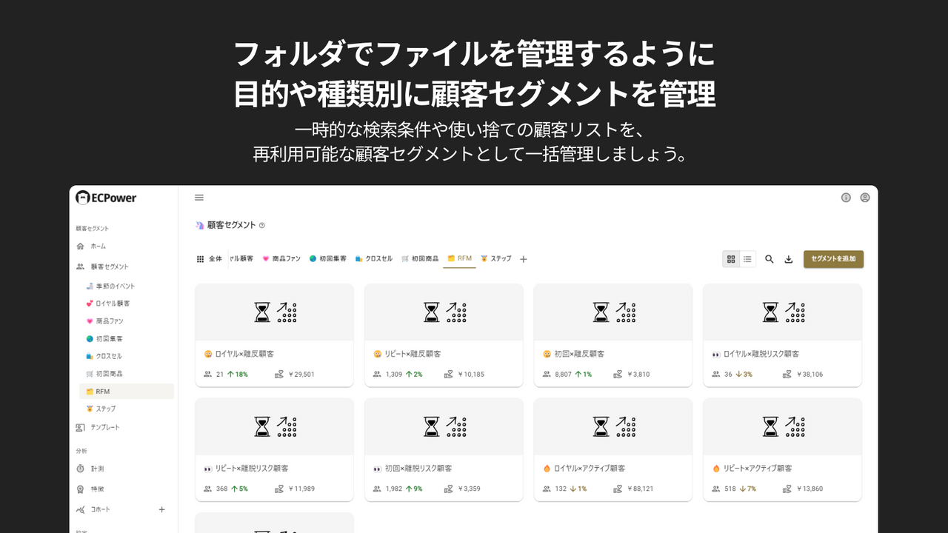This screenshot has width=948, height=533.
Task: Click the ¥10,185 value
Action: click(470, 375)
